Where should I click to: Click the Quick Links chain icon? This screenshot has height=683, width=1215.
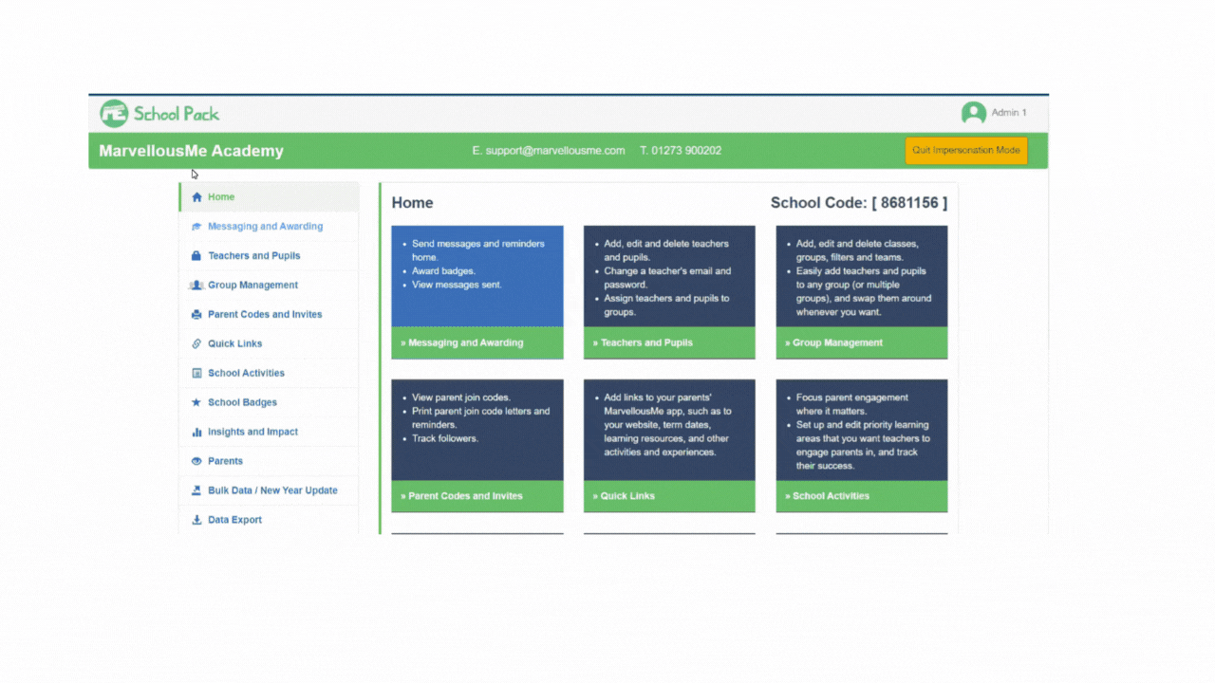(x=196, y=344)
